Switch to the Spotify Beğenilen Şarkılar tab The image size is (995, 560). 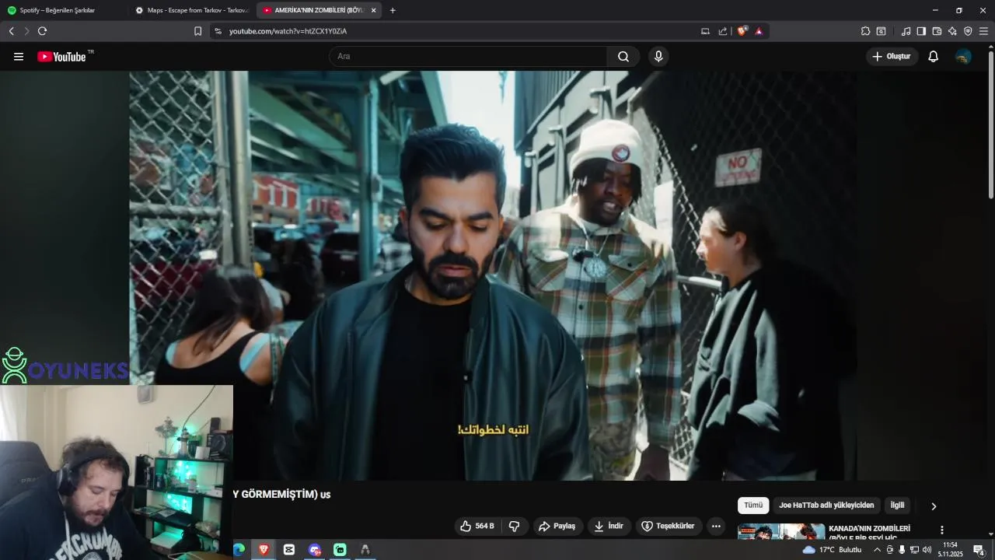pos(65,10)
